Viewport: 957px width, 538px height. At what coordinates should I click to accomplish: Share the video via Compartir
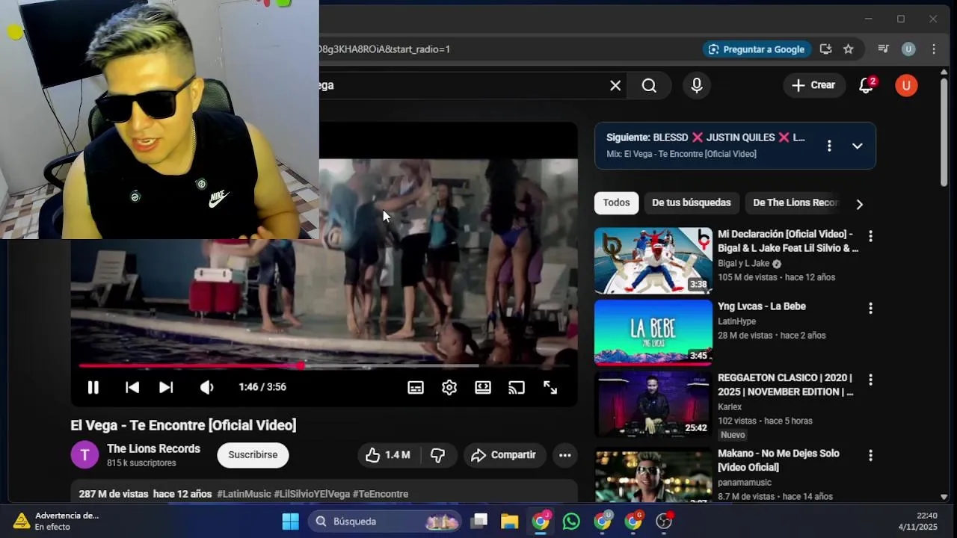point(505,455)
